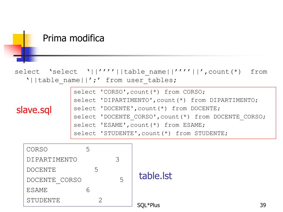
Task: Click the 'select CORSO count' line
Action: [x=139, y=92]
